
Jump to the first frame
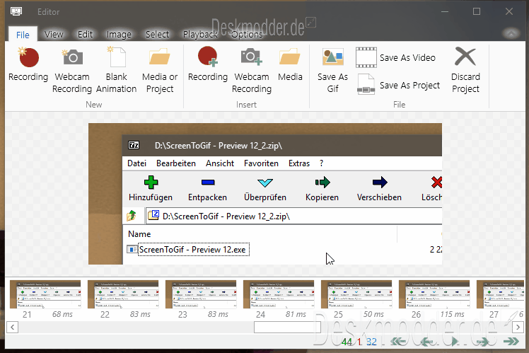[x=398, y=342]
